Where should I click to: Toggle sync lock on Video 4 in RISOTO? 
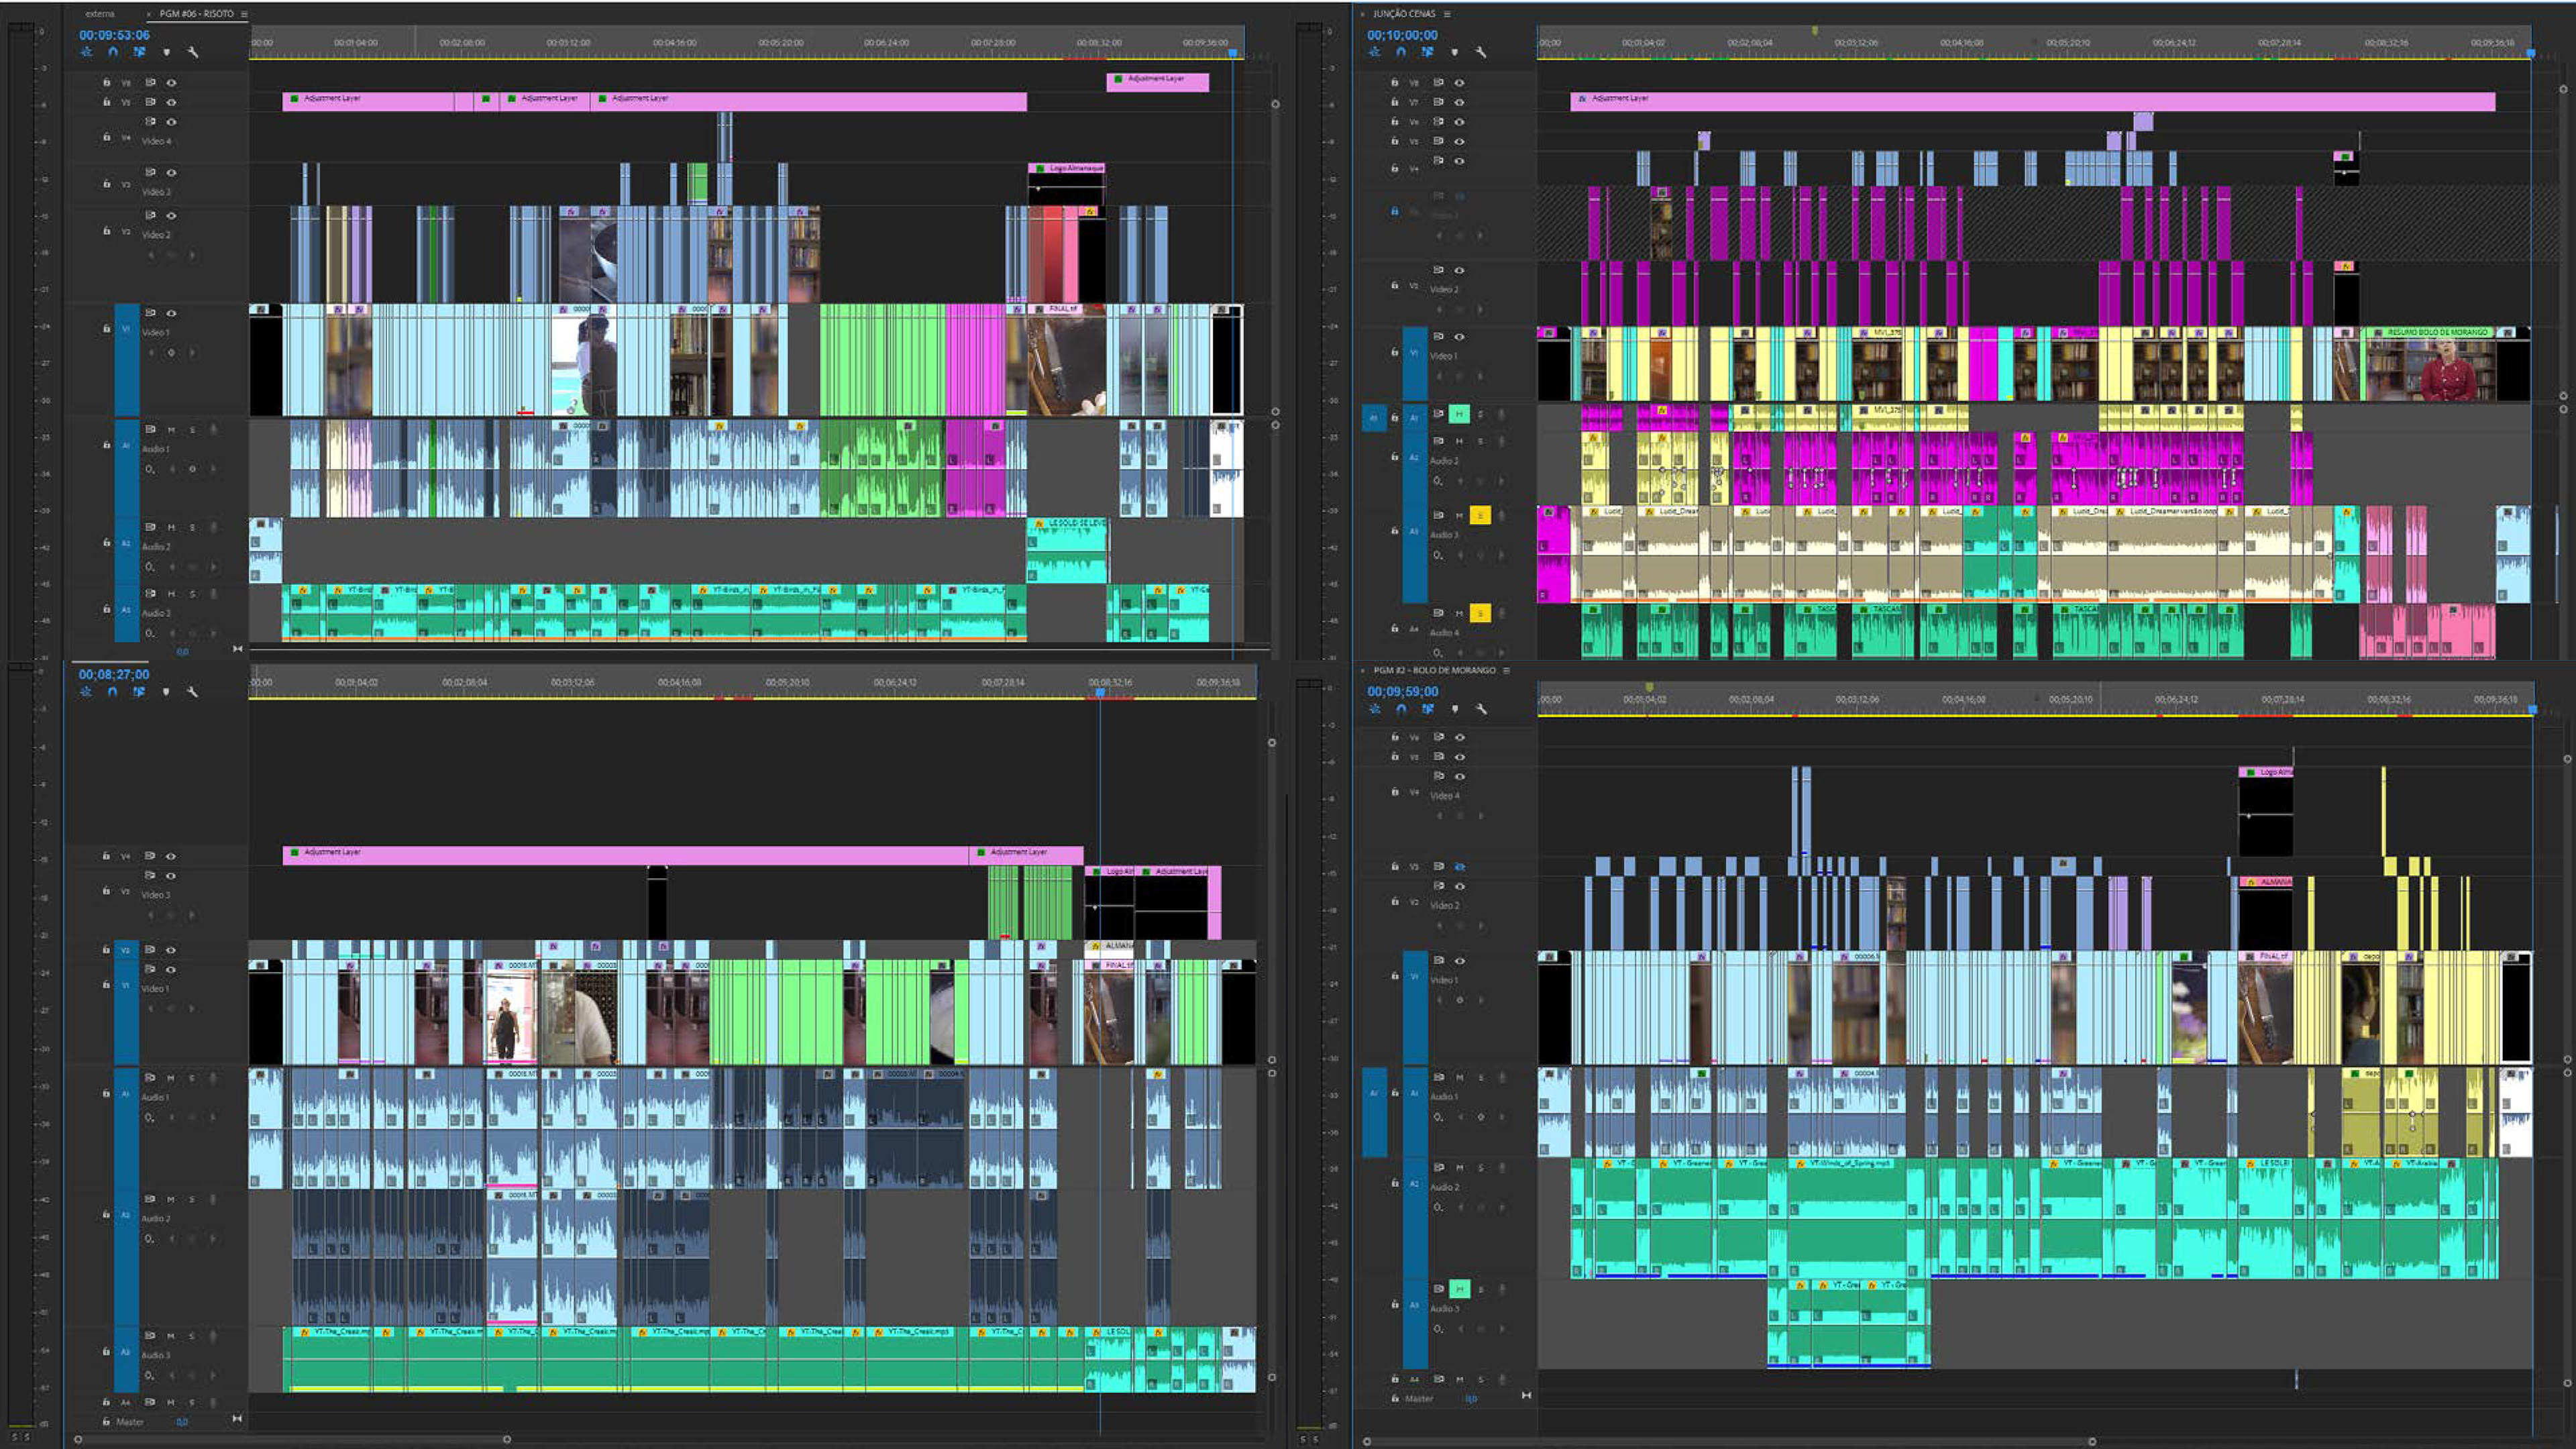coord(150,121)
